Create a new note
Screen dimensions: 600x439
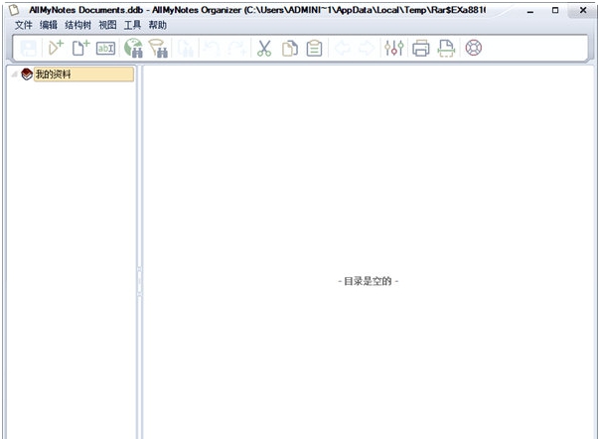[x=80, y=48]
